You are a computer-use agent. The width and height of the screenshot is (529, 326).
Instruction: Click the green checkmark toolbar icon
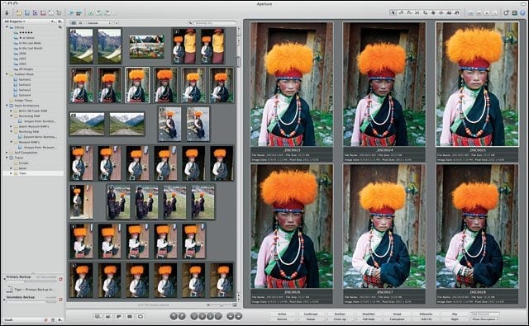point(91,13)
